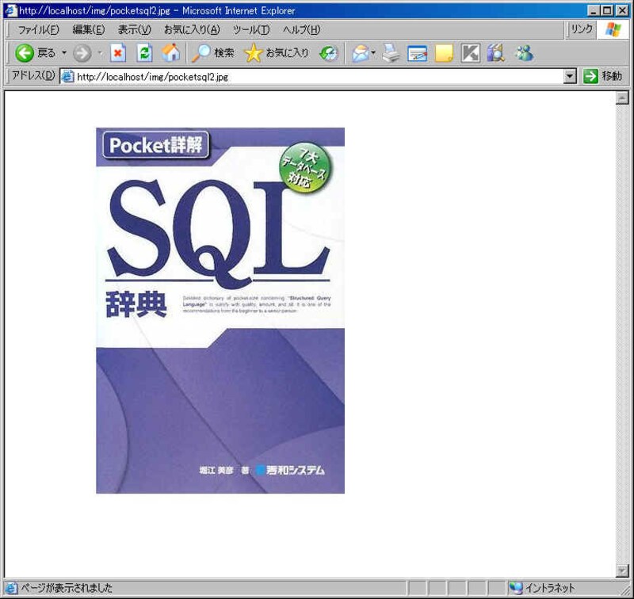This screenshot has height=599, width=634.
Task: Open the Mail button dropdown arrow
Action: point(373,53)
